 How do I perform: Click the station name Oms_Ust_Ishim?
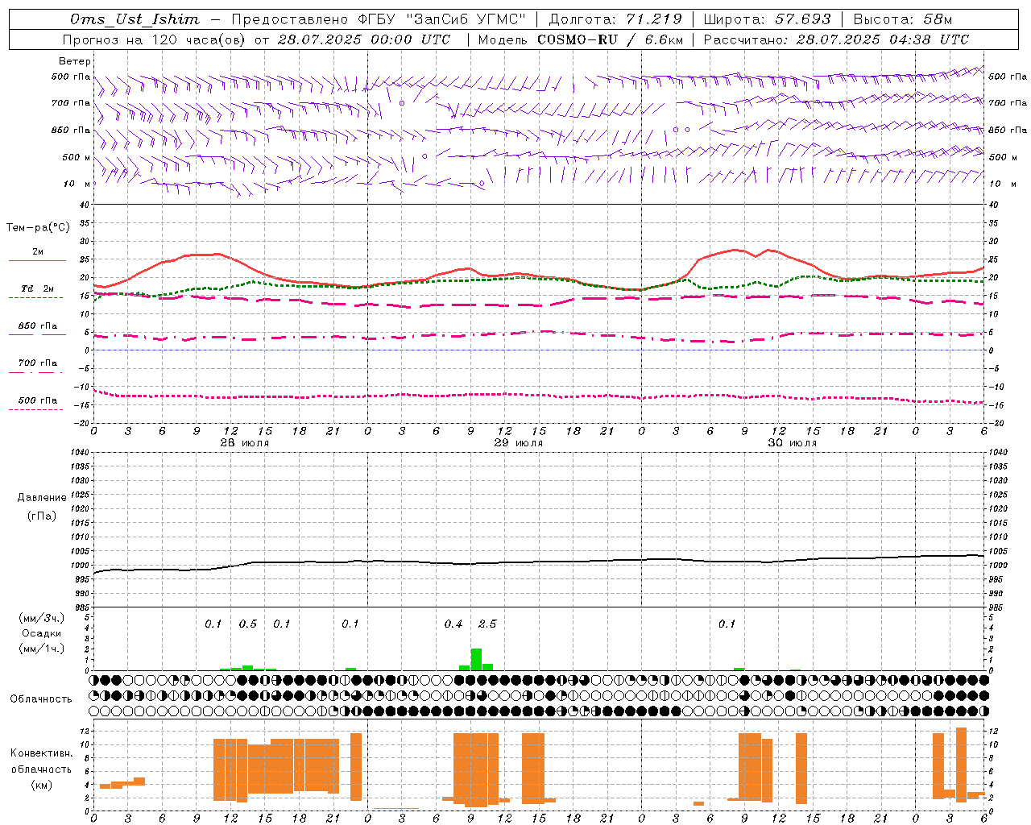(x=135, y=19)
